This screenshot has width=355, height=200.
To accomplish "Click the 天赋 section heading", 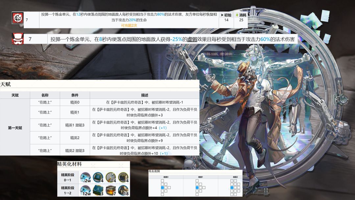I will coord(6,84).
